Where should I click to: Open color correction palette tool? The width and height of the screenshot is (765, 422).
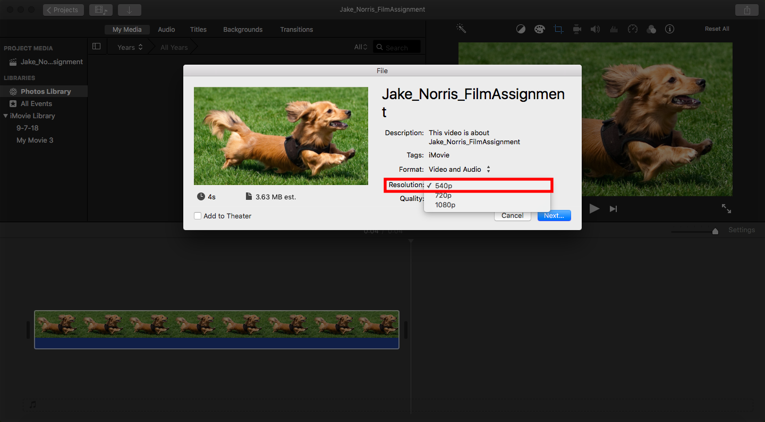(539, 29)
